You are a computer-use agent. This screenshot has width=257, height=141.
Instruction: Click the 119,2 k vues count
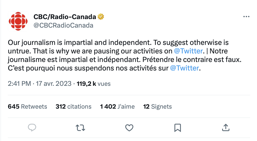click(94, 84)
